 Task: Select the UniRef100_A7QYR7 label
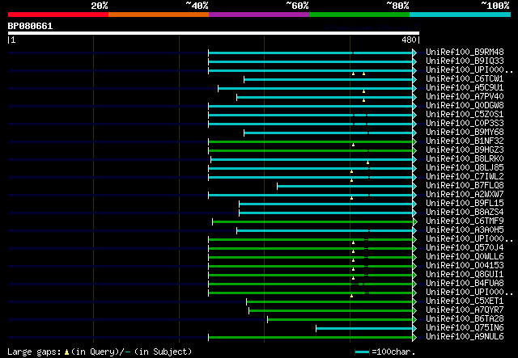[465, 310]
